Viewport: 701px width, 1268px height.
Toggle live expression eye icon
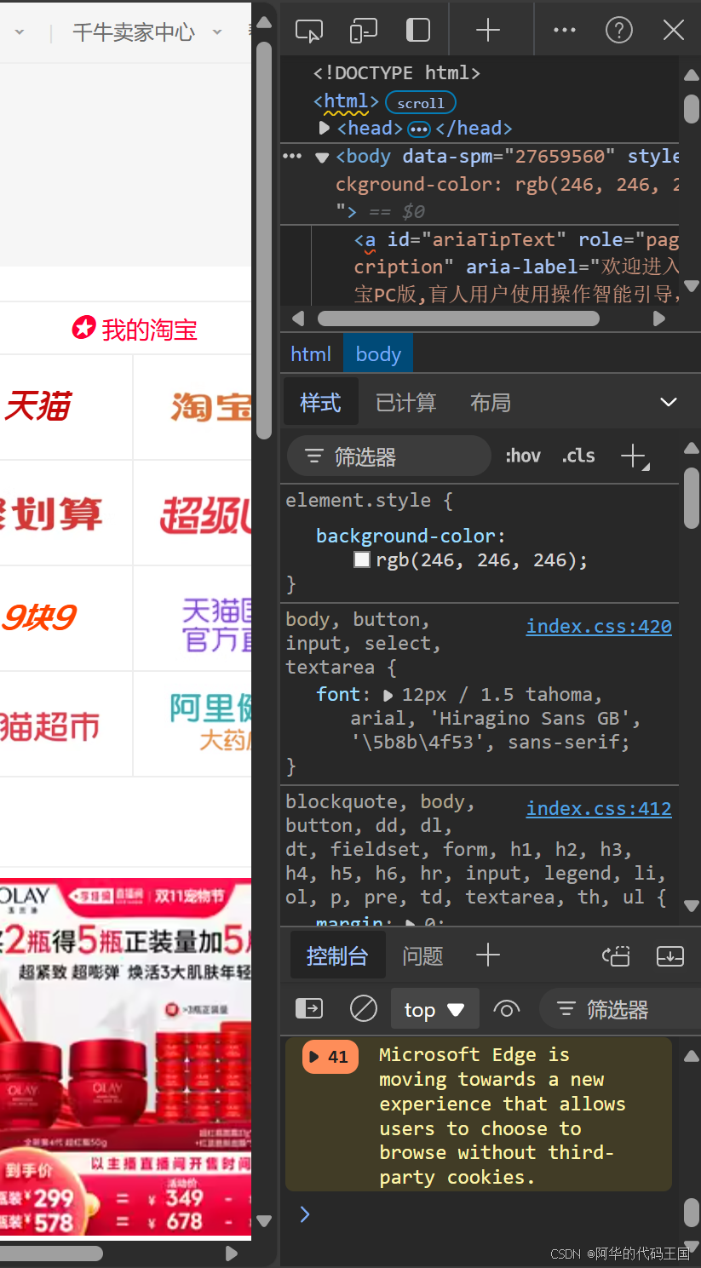click(x=507, y=1009)
